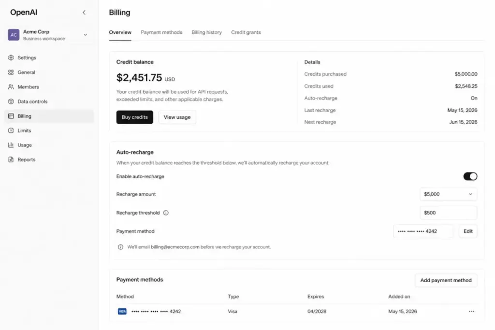
Task: Click the General grid icon in sidebar
Action: pos(11,72)
